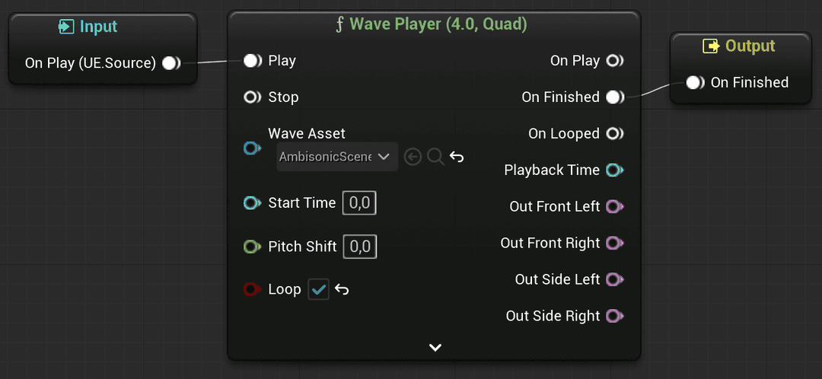This screenshot has width=822, height=379.
Task: Reset Loop value to default
Action: pyautogui.click(x=342, y=289)
